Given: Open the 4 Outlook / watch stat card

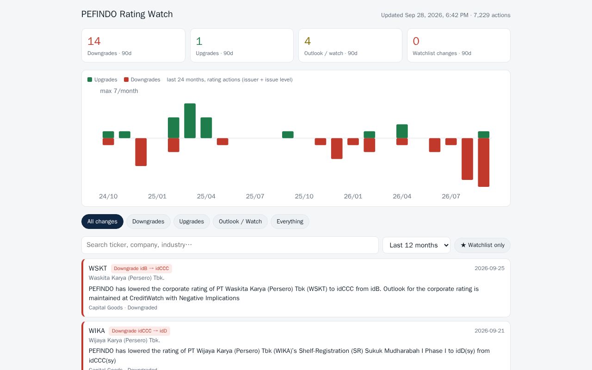Looking at the screenshot, I should (x=350, y=45).
